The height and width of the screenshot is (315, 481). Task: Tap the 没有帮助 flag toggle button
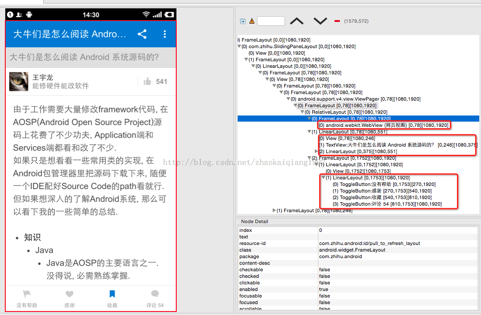pos(27,299)
